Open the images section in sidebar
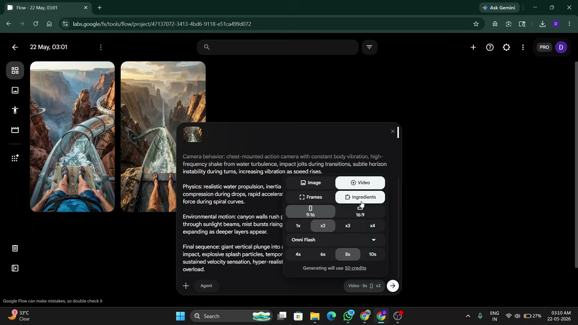Screen dimensions: 578x325 pyautogui.click(x=15, y=90)
